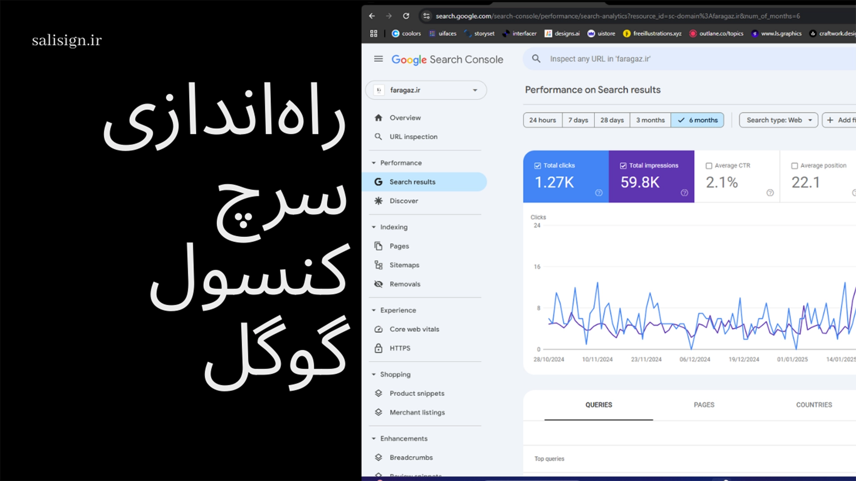Open the Search type: Web dropdown
Image resolution: width=856 pixels, height=481 pixels.
778,120
